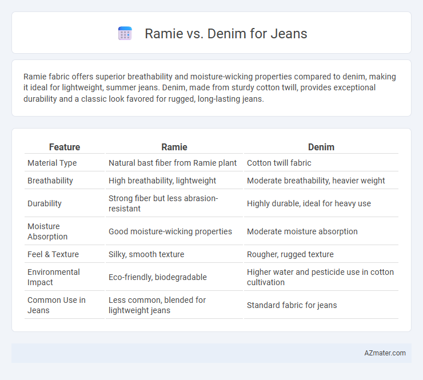The image size is (423, 380).
Task: Click the intro paragraph about Ramie fabric
Action: 210,87
